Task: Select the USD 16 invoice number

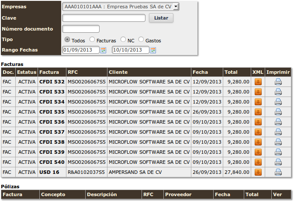Action: [49, 172]
